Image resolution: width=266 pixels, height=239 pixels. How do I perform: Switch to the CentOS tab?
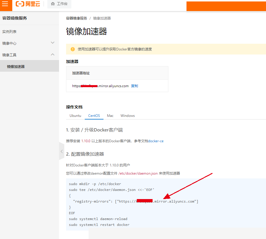[94, 116]
